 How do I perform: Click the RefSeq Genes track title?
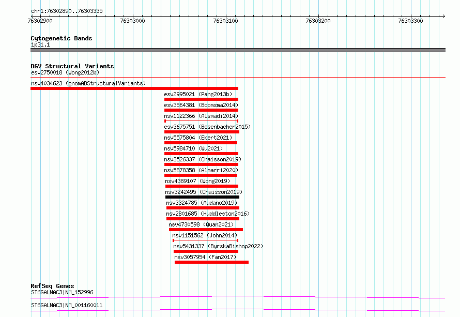coord(53,286)
